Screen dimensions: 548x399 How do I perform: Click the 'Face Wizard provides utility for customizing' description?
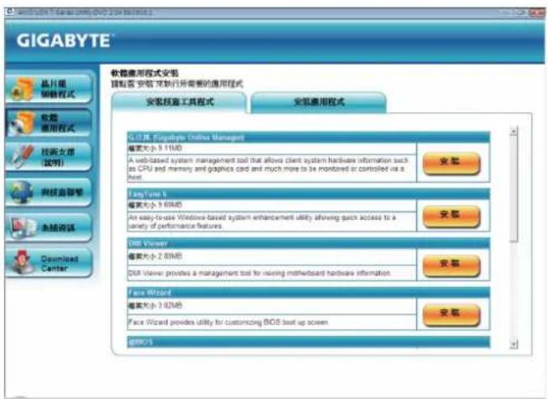[272, 322]
